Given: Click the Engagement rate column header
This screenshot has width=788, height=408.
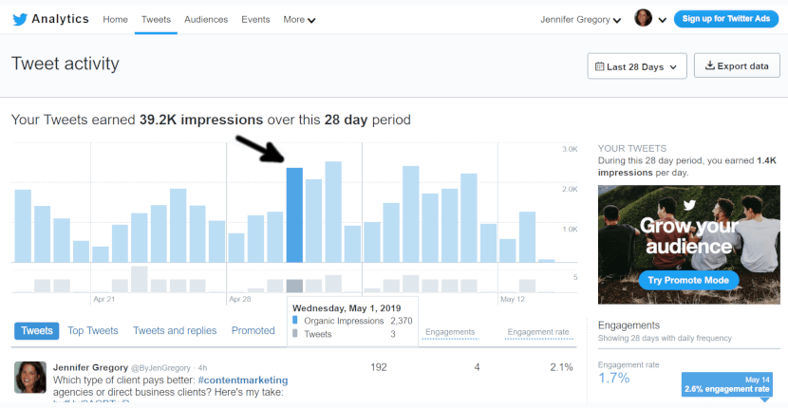Looking at the screenshot, I should [x=538, y=332].
